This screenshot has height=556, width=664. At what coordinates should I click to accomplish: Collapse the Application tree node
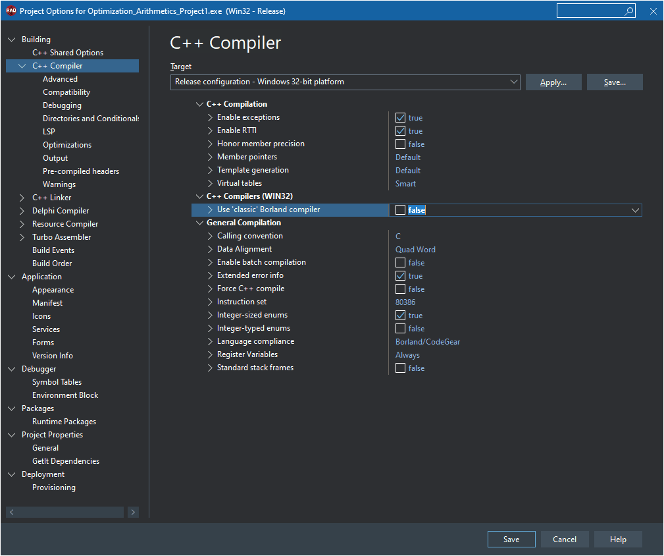tap(11, 277)
